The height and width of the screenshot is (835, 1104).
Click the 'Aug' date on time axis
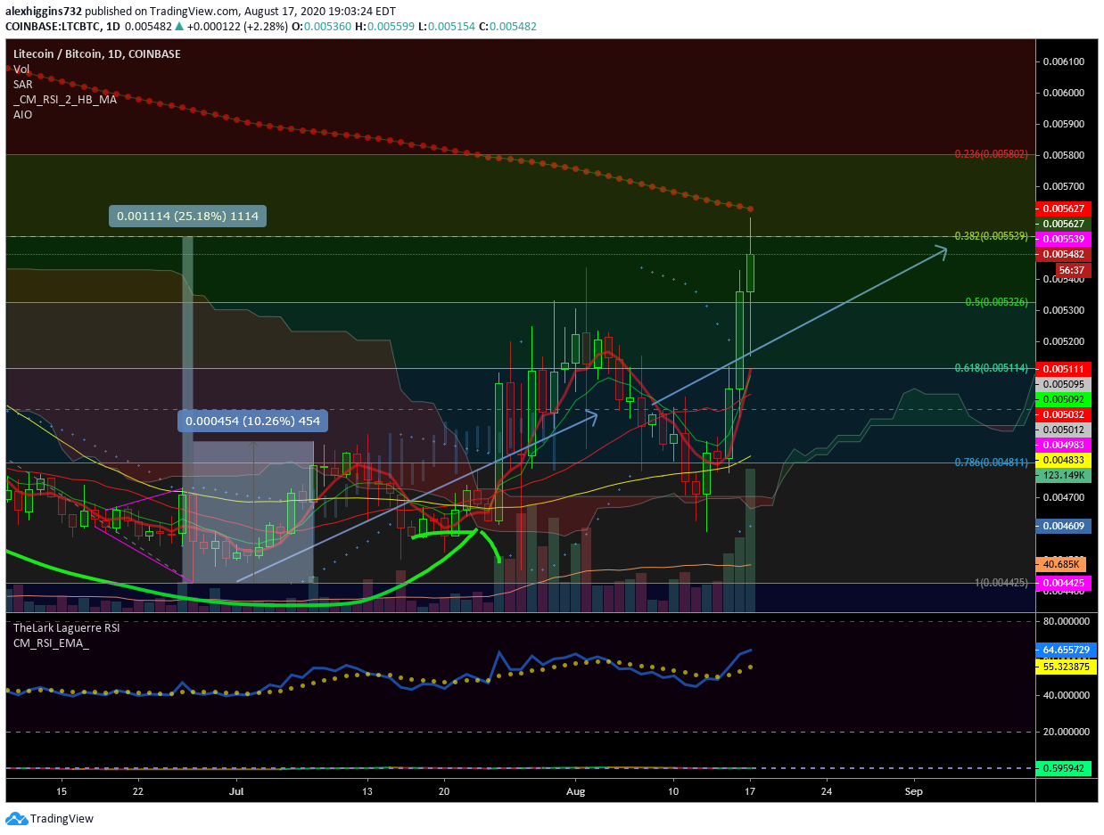575,791
